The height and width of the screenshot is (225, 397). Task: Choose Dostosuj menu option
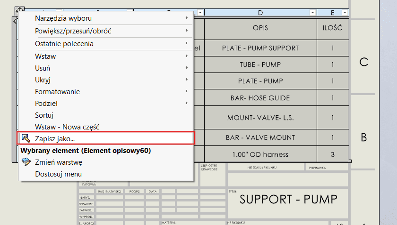tap(59, 174)
